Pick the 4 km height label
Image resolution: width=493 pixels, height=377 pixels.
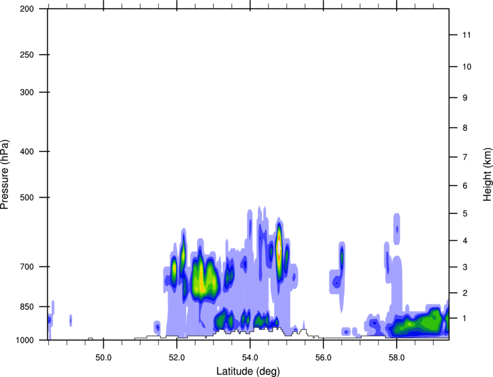[x=465, y=241]
